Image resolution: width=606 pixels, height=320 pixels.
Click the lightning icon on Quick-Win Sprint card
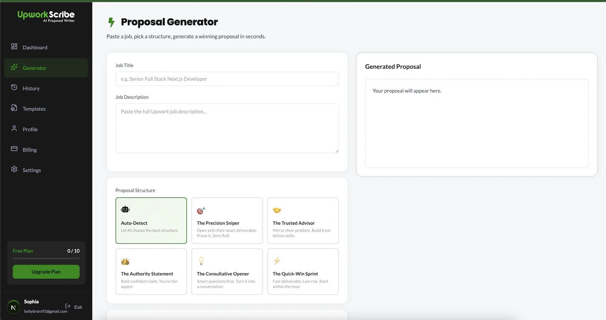point(277,261)
